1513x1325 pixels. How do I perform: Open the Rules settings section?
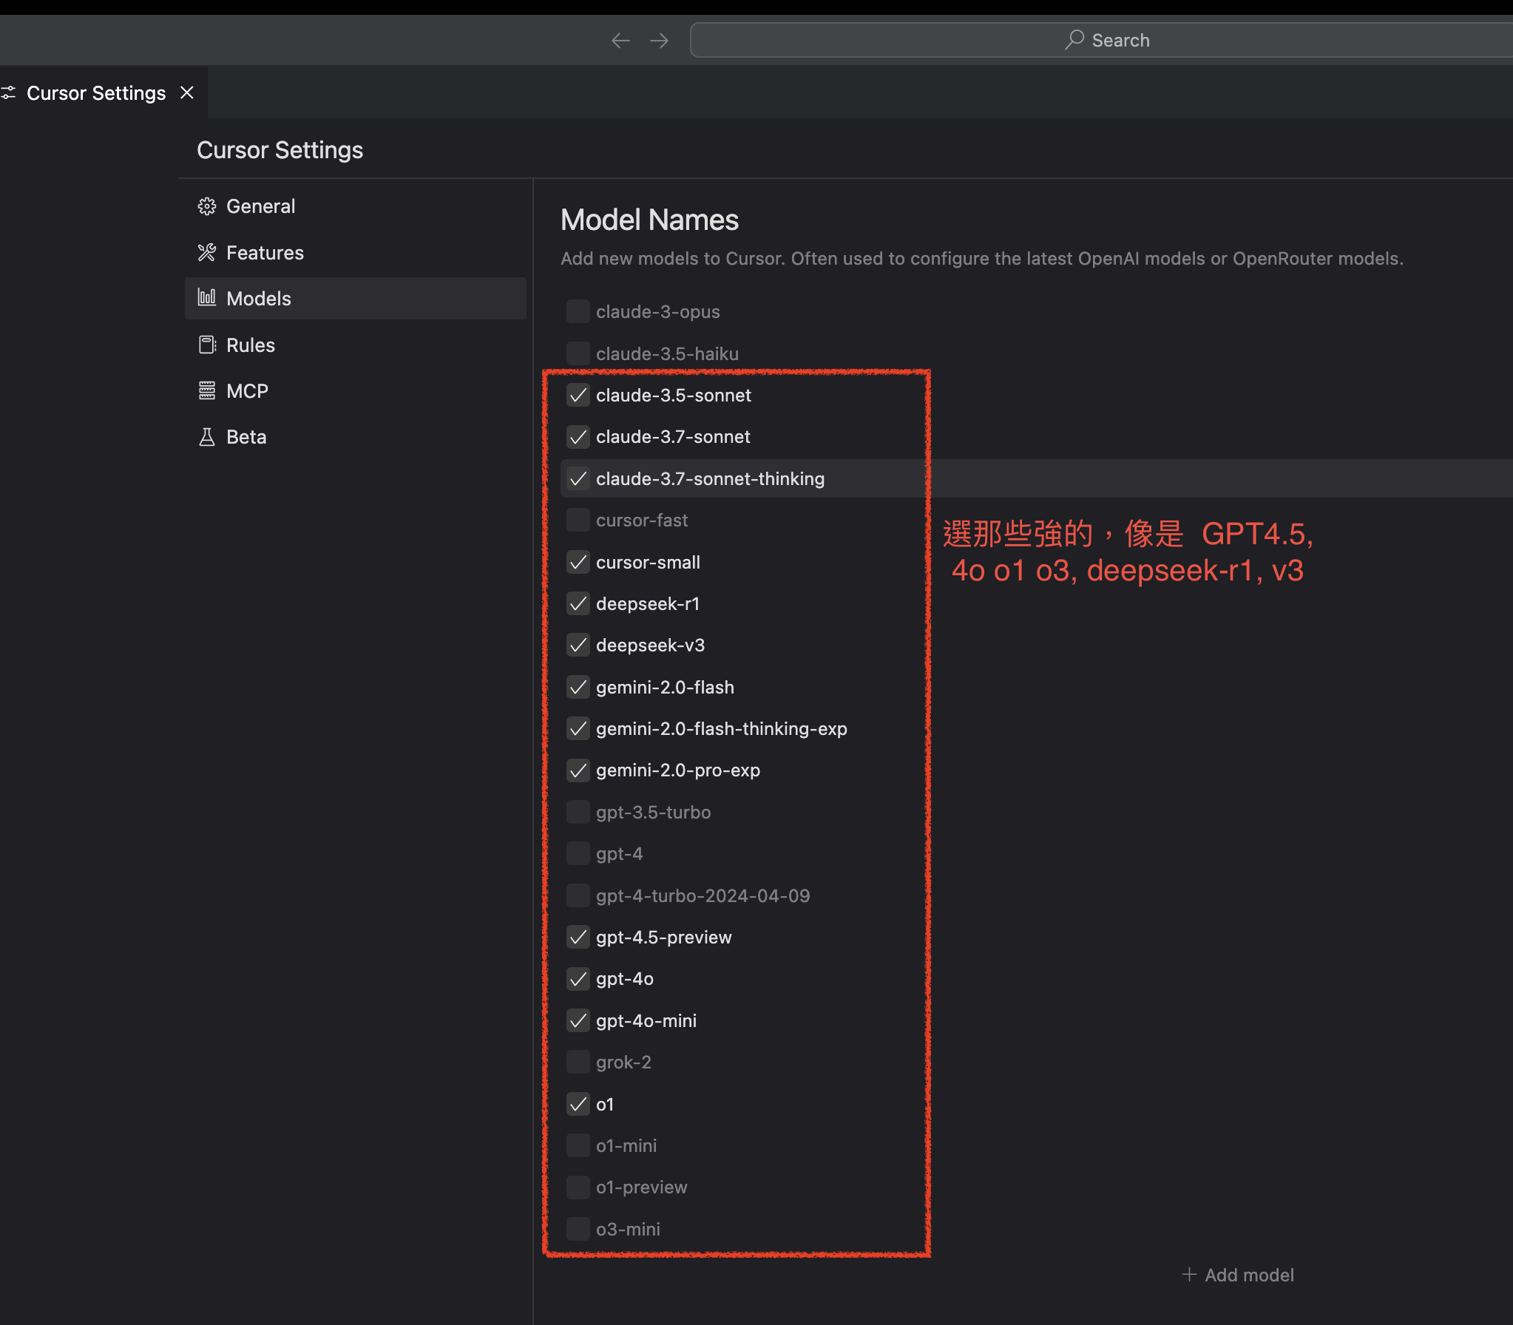pyautogui.click(x=355, y=345)
